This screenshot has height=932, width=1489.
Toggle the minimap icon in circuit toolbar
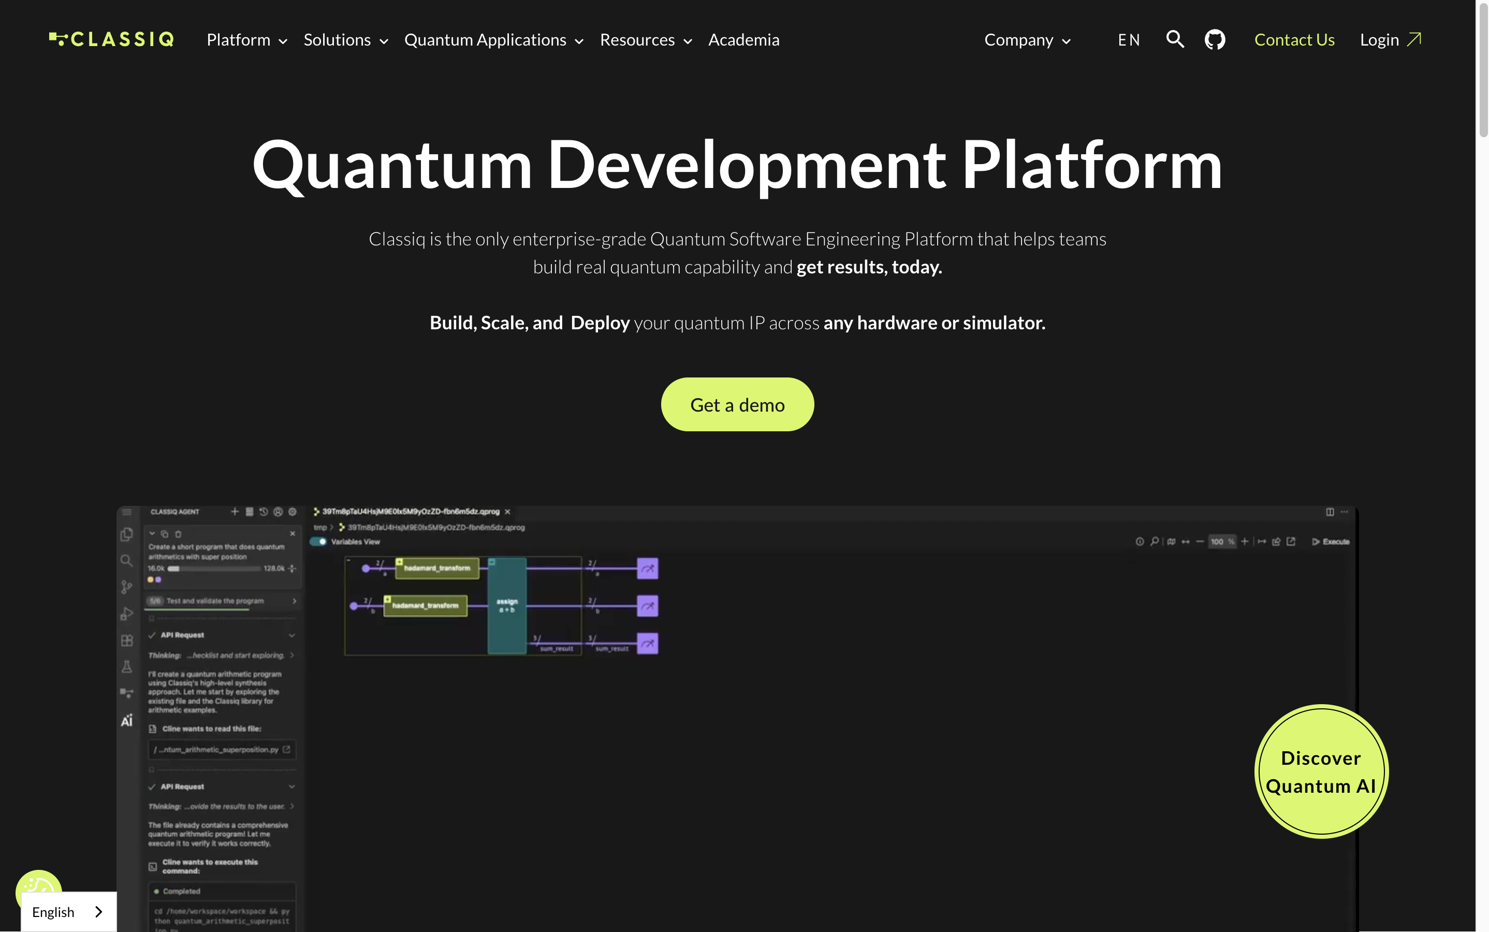tap(1171, 542)
